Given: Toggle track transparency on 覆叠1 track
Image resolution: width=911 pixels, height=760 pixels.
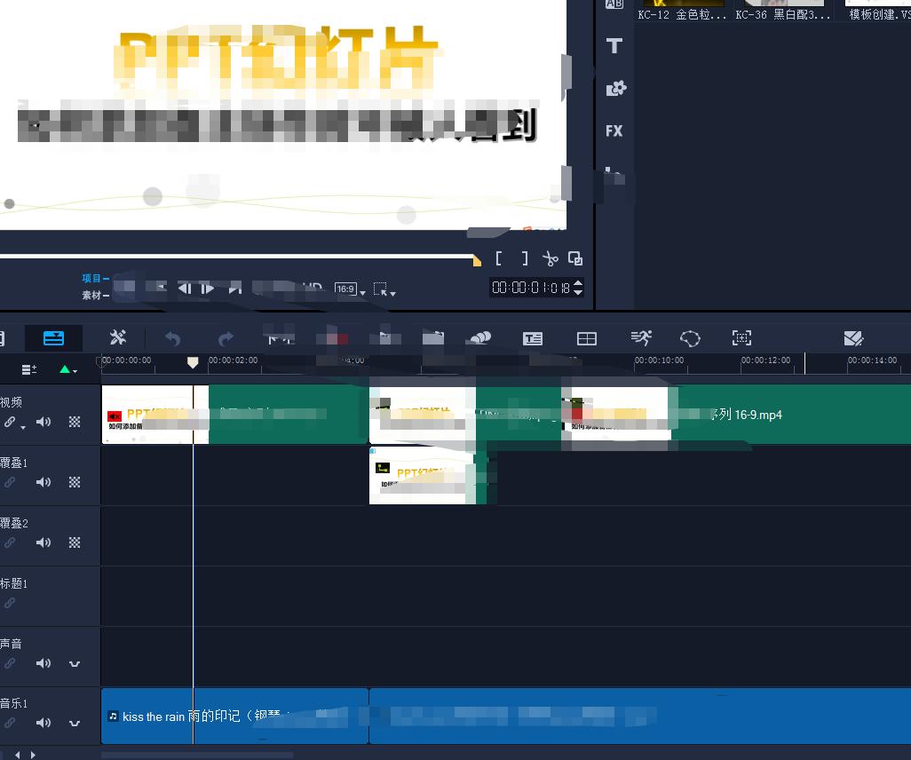Looking at the screenshot, I should (75, 482).
